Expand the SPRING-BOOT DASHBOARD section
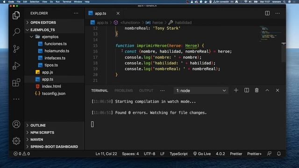The height and width of the screenshot is (168, 299). (54, 147)
